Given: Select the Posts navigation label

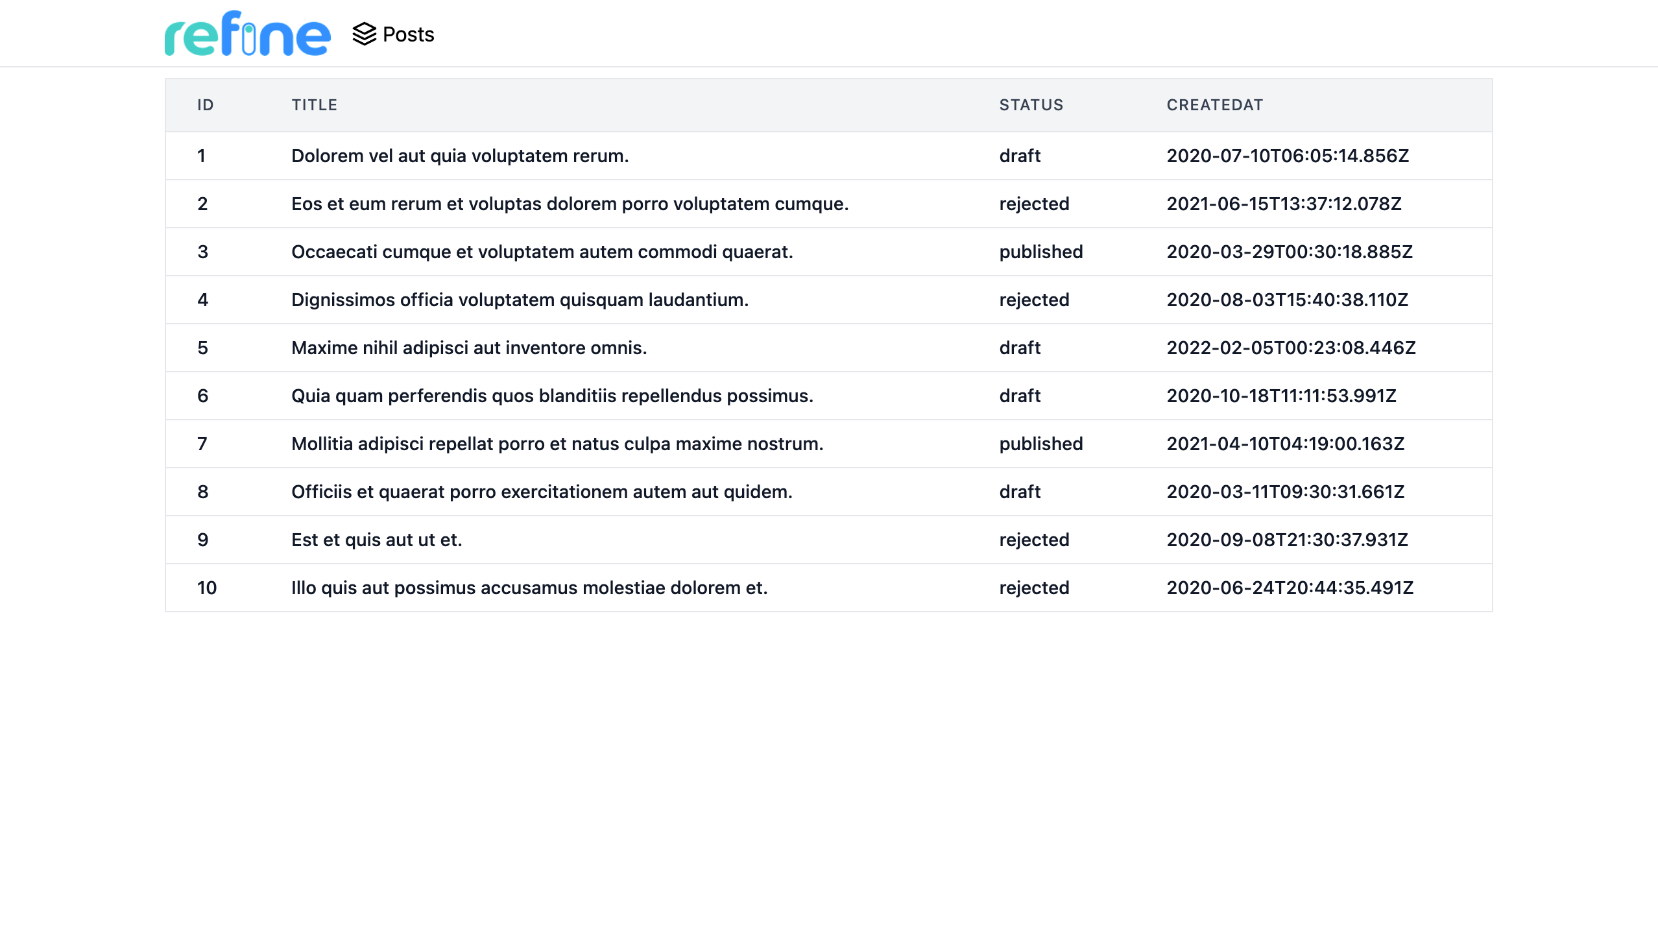Looking at the screenshot, I should (x=407, y=34).
